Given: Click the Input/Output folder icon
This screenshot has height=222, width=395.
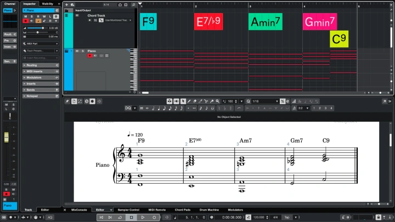Looking at the screenshot, I should point(66,10).
